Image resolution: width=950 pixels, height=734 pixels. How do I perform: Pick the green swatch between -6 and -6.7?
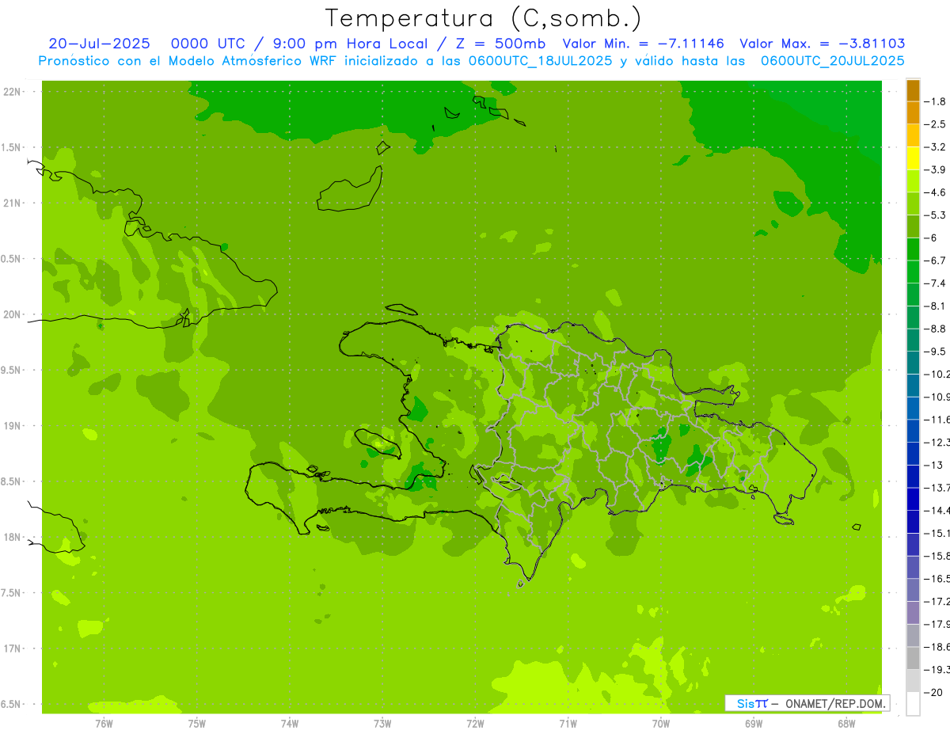pos(913,249)
